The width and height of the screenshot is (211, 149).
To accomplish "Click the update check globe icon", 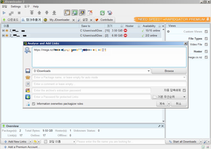I will tap(110, 13).
